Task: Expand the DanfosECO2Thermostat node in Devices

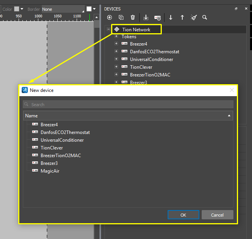Action: (116, 52)
